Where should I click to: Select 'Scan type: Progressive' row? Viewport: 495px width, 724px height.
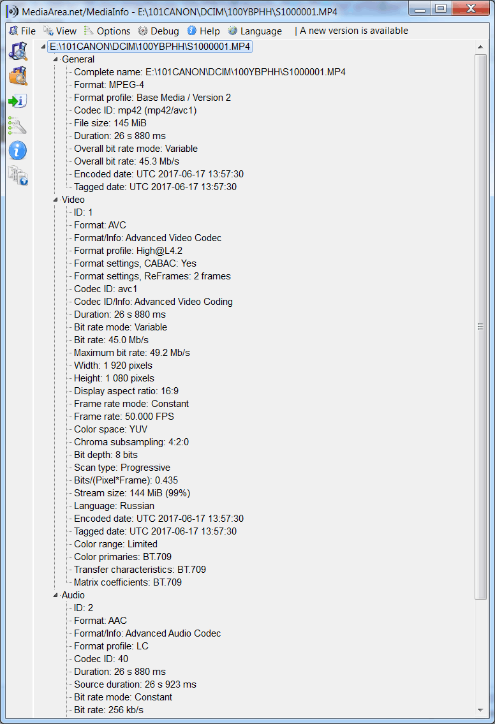tap(122, 468)
